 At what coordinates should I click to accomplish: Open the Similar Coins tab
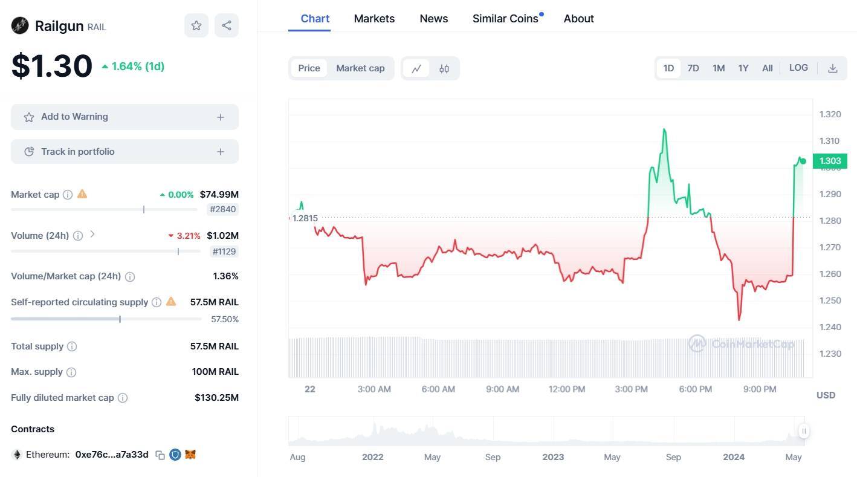[505, 19]
